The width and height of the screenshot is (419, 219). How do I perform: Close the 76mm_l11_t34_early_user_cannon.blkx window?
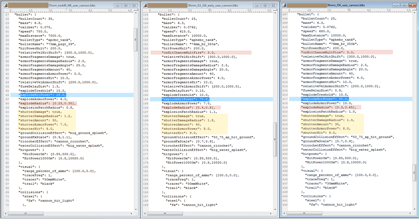point(274,5)
